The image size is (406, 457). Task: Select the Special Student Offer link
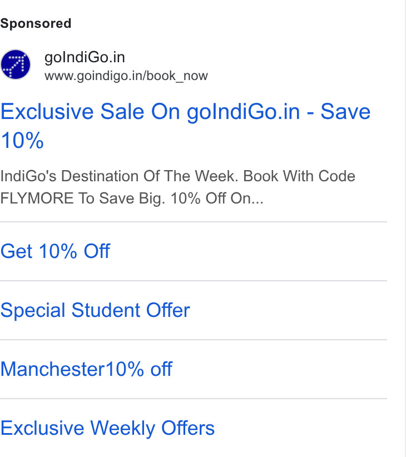(95, 310)
